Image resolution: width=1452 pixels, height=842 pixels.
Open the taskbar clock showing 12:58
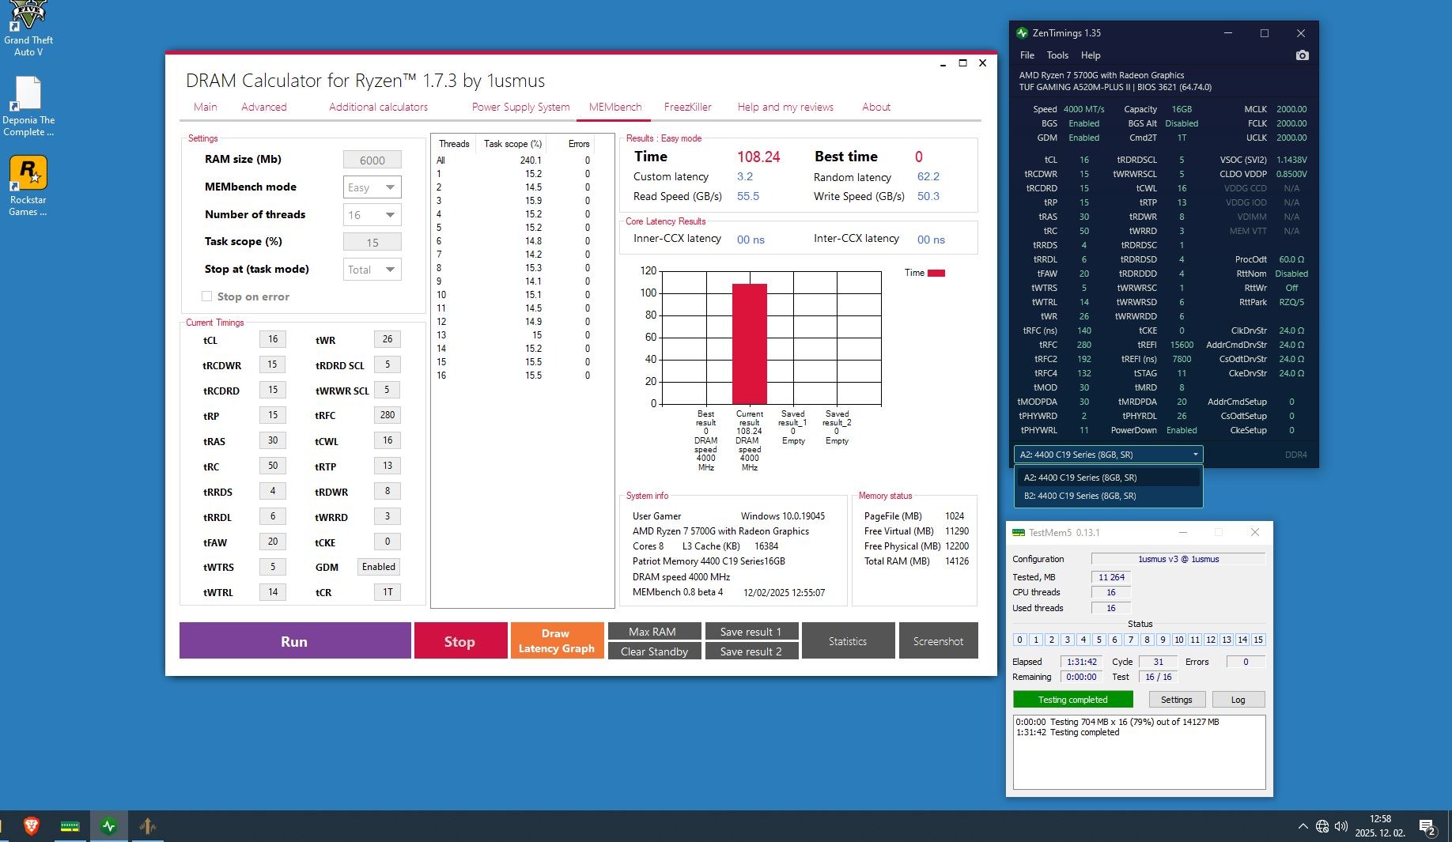click(1380, 826)
